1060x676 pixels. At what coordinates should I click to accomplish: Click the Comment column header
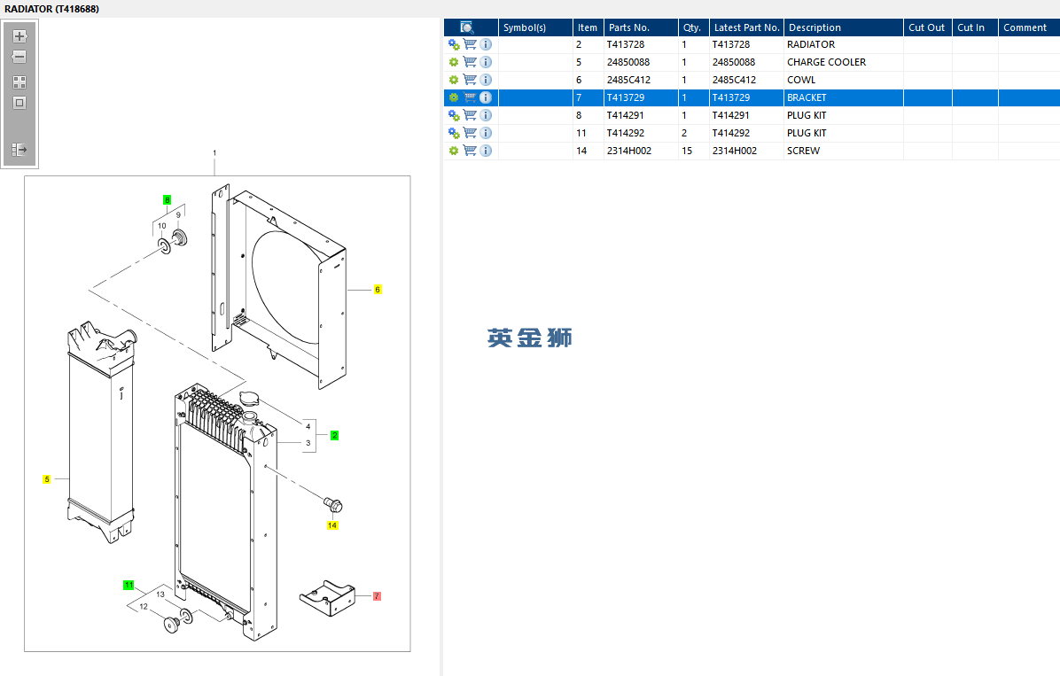click(x=1029, y=27)
